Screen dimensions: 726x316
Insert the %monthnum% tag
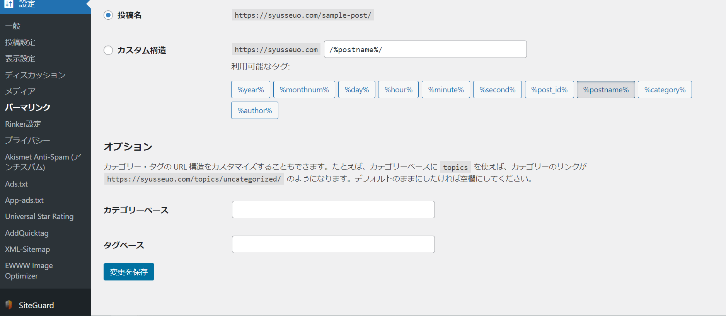[x=304, y=90]
